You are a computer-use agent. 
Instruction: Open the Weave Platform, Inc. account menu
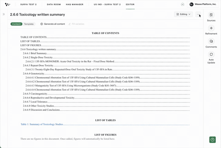click(x=203, y=4)
